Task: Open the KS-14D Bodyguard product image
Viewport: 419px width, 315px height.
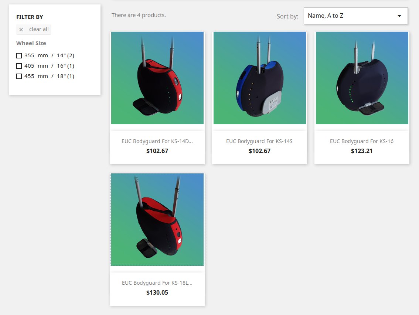Action: click(x=157, y=78)
